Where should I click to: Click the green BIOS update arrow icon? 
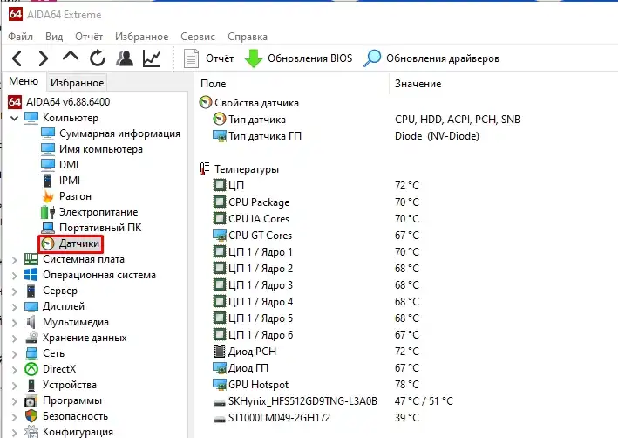click(x=254, y=58)
